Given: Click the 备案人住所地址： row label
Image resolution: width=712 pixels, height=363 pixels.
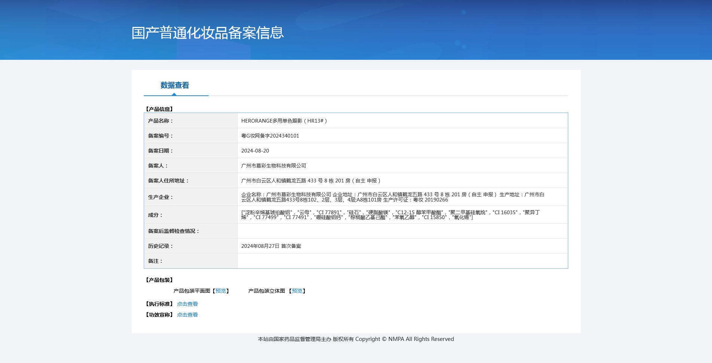Looking at the screenshot, I should coord(168,181).
